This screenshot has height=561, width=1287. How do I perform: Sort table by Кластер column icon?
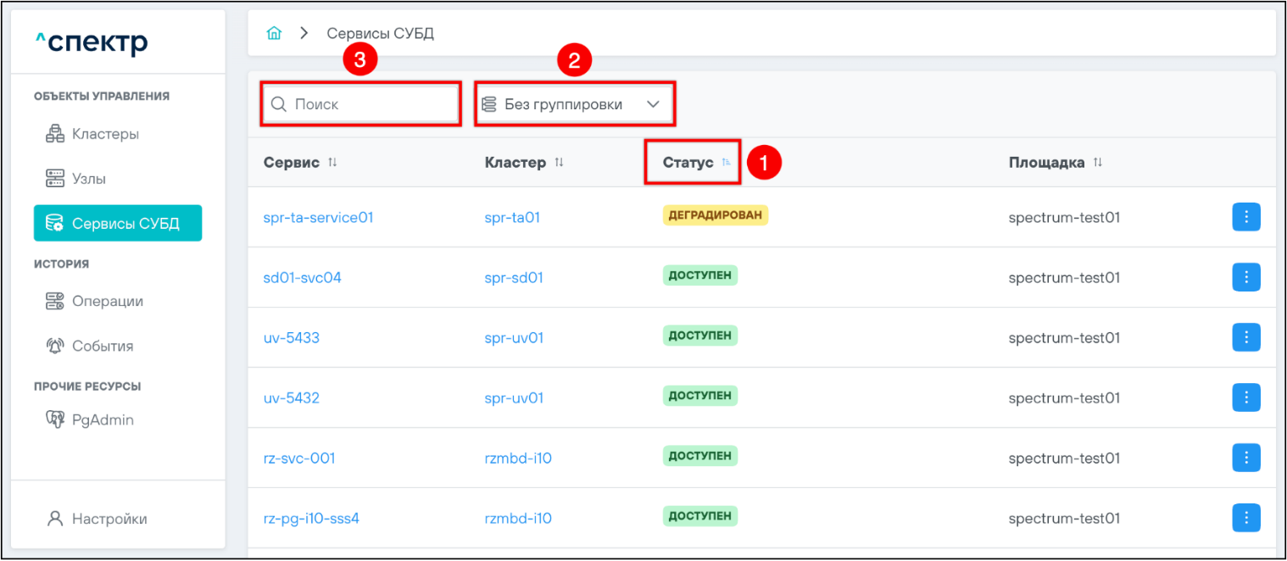(559, 163)
